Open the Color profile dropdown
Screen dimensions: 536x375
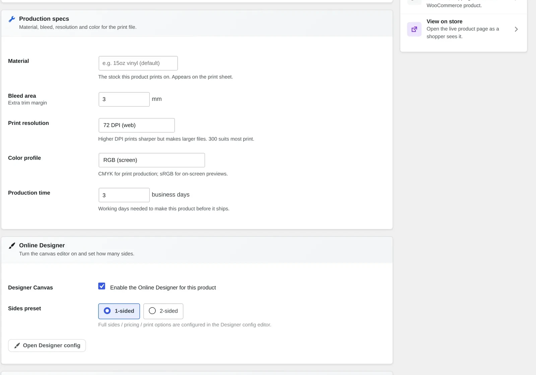click(x=152, y=160)
